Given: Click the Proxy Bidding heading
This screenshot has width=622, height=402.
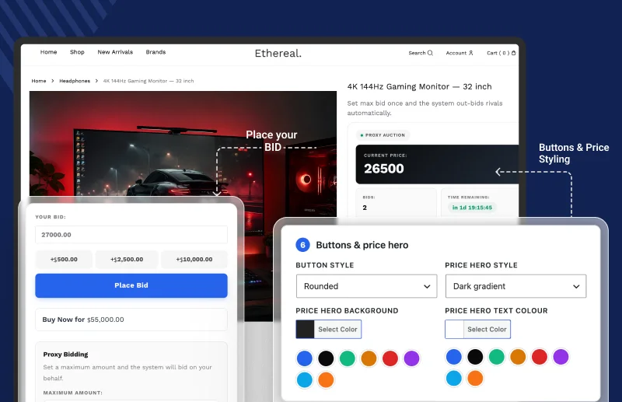Looking at the screenshot, I should (x=65, y=355).
